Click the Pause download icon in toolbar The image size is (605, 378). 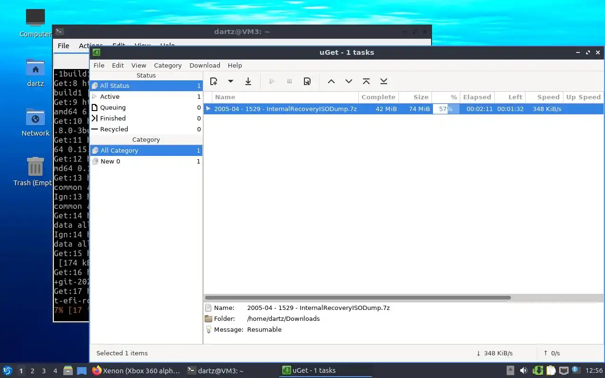(x=290, y=81)
